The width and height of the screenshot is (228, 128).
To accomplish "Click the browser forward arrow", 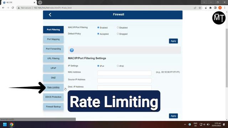I will click(8, 8).
